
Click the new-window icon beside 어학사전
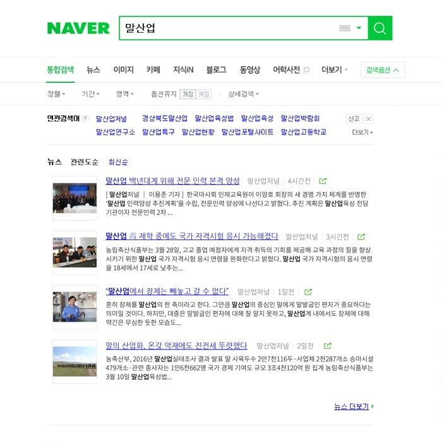tap(306, 70)
